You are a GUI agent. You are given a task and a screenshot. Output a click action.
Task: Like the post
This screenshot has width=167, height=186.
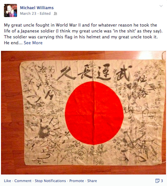(x=7, y=181)
